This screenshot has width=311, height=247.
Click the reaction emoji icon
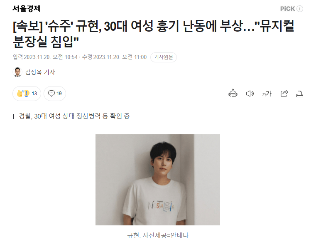pyautogui.click(x=23, y=93)
